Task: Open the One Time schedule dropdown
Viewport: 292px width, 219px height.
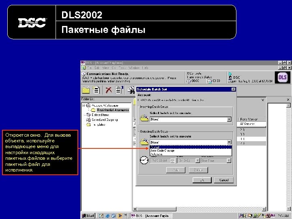Action: pos(229,161)
